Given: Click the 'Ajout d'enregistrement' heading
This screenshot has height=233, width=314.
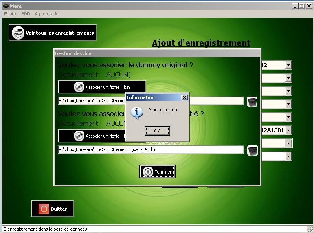Looking at the screenshot, I should (x=201, y=43).
